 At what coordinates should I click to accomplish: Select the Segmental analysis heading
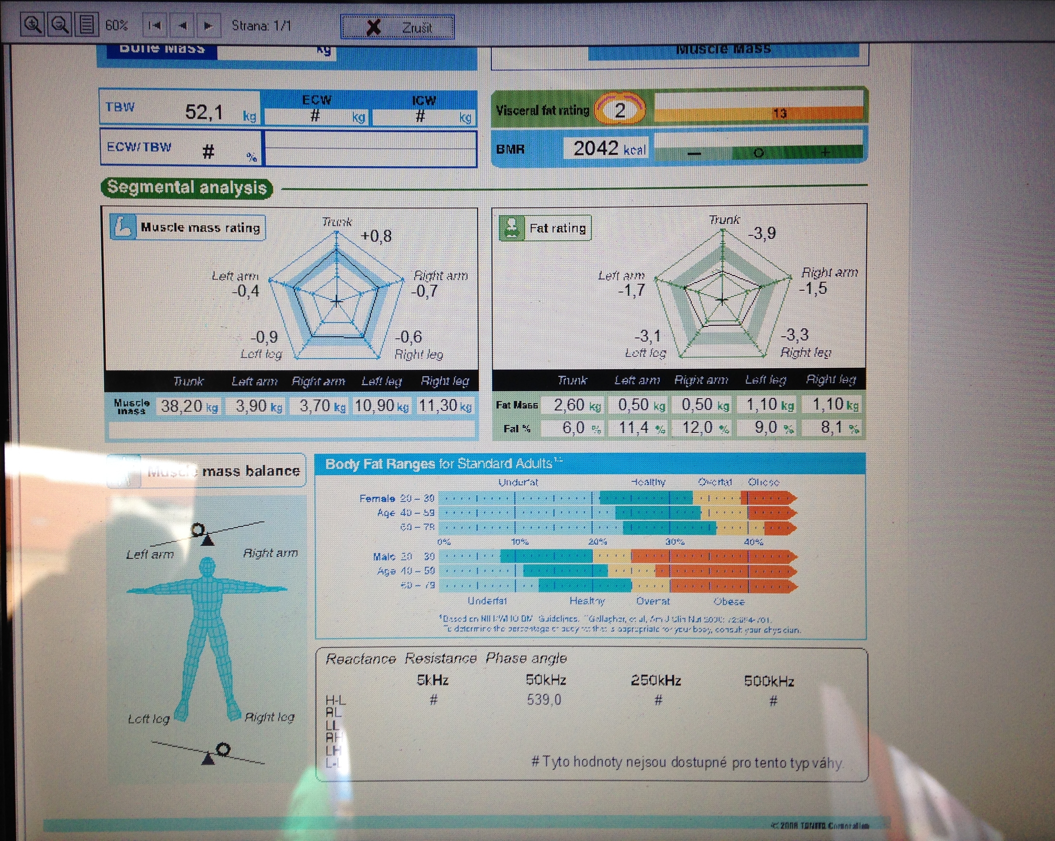coord(186,187)
